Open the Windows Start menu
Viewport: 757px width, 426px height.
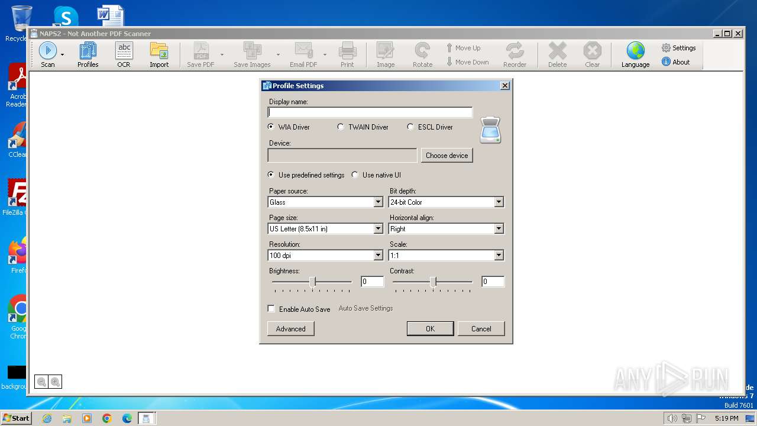(x=17, y=418)
